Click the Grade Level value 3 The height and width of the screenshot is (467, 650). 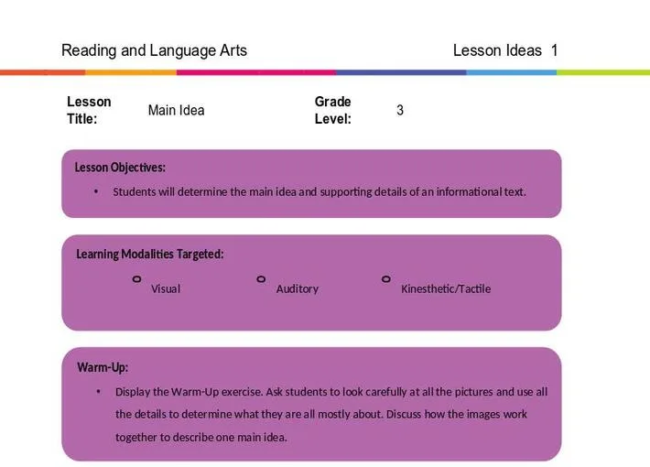(x=400, y=110)
